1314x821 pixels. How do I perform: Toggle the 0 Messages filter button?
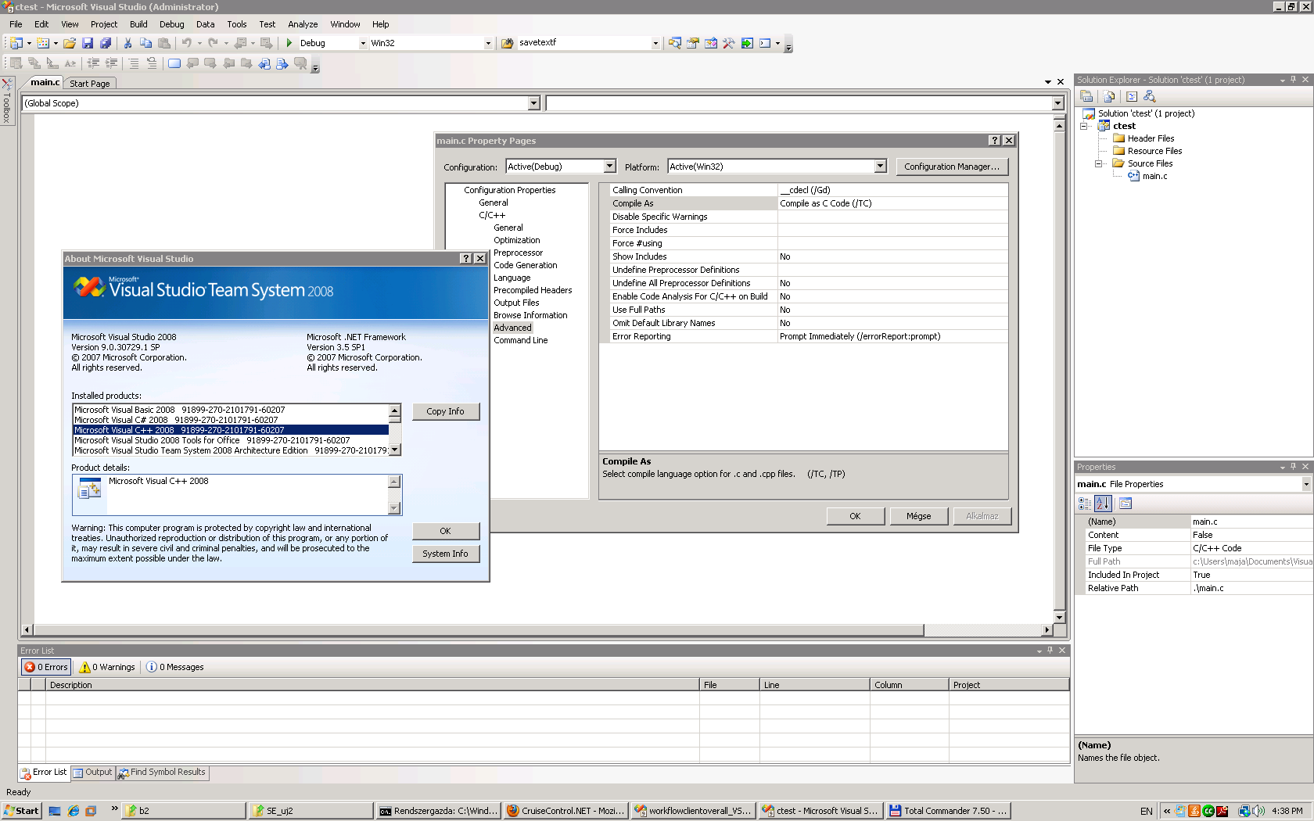click(x=175, y=667)
